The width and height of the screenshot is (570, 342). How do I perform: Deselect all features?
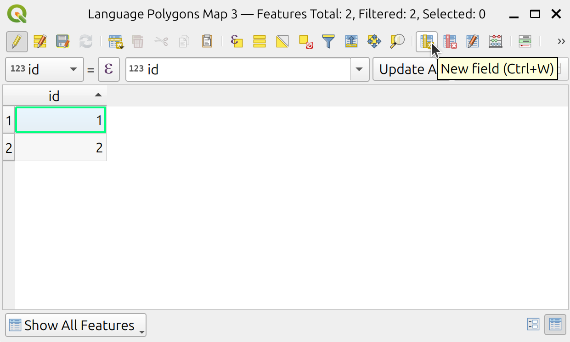(x=305, y=42)
